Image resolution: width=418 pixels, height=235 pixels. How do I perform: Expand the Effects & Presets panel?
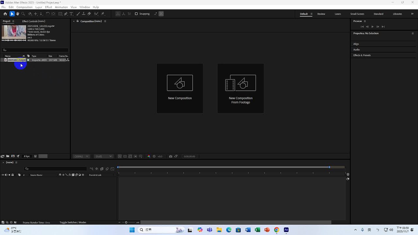(362, 55)
